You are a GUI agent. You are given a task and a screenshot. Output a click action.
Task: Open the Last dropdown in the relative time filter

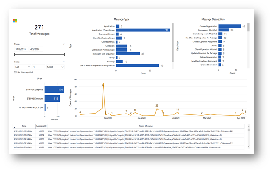[22, 67]
